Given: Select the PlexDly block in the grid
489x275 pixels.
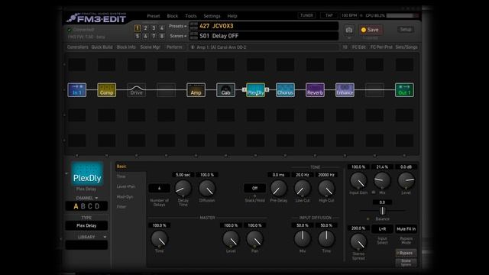Looking at the screenshot, I should [255, 90].
